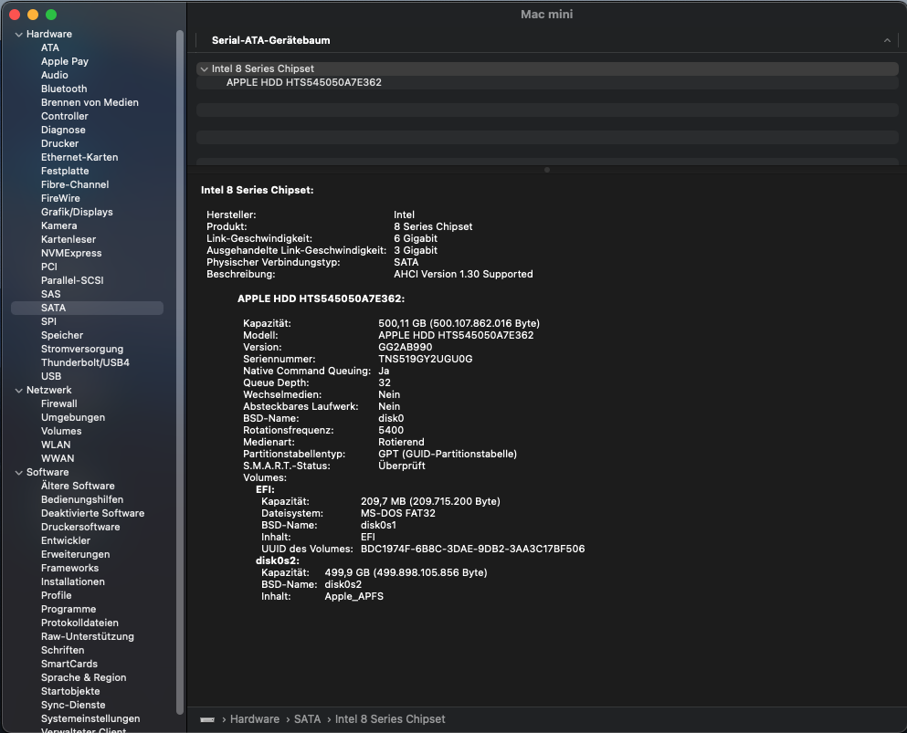The image size is (907, 733).
Task: Select APPLE HDD HTS545050A7E362 in device tree
Action: tap(303, 82)
